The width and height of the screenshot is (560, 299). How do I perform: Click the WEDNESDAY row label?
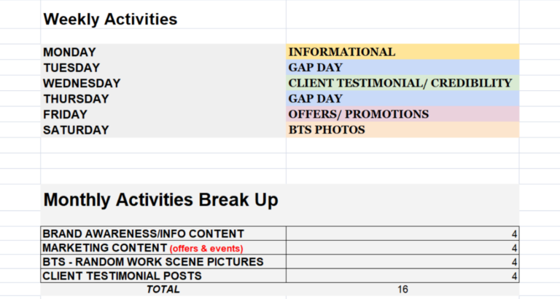pos(82,84)
